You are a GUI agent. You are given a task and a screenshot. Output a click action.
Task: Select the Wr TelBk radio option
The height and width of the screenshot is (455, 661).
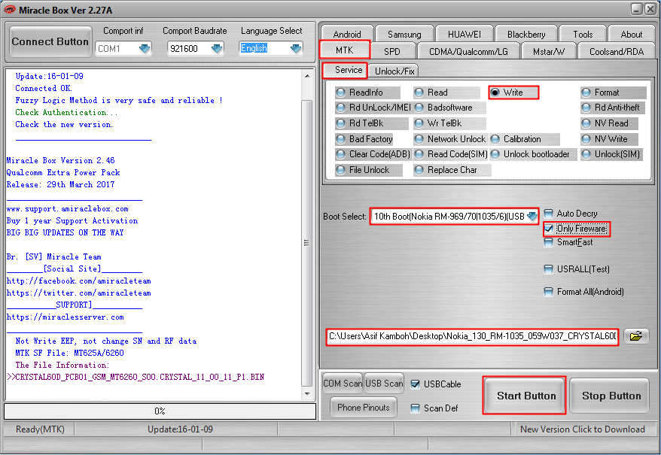point(449,123)
